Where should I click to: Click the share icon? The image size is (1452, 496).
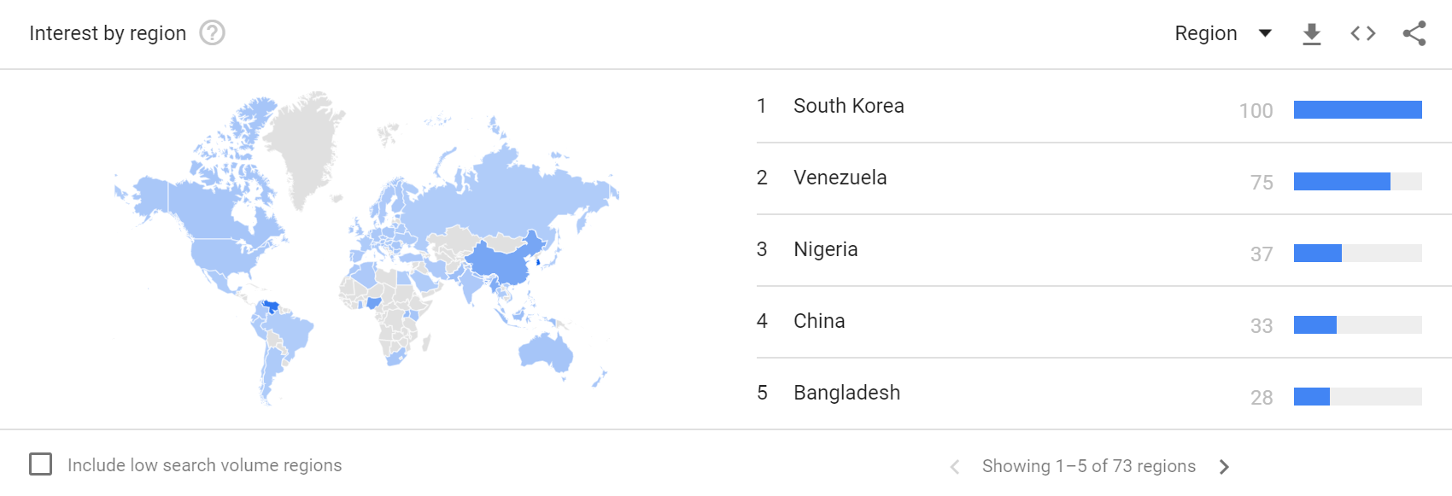point(1414,33)
